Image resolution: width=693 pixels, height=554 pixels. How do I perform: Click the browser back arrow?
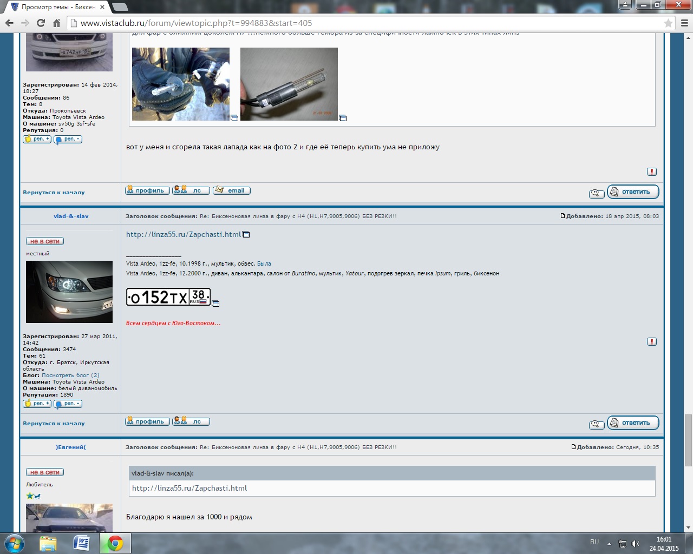point(9,23)
